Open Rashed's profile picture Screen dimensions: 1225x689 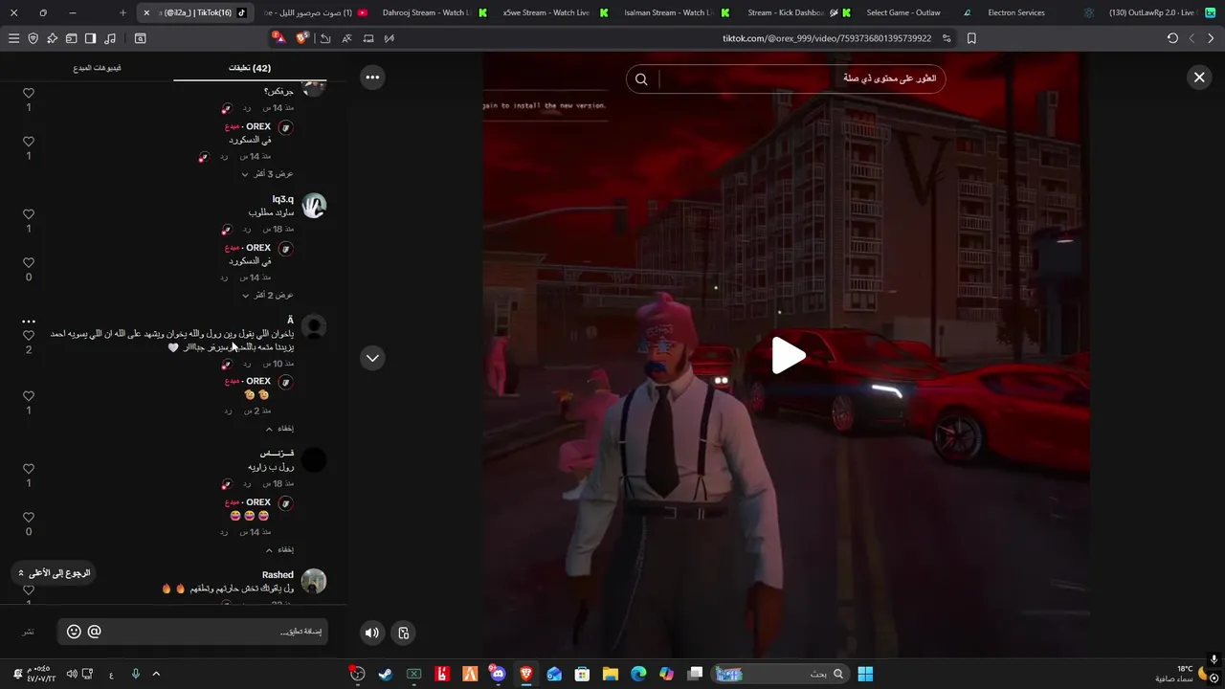point(314,581)
